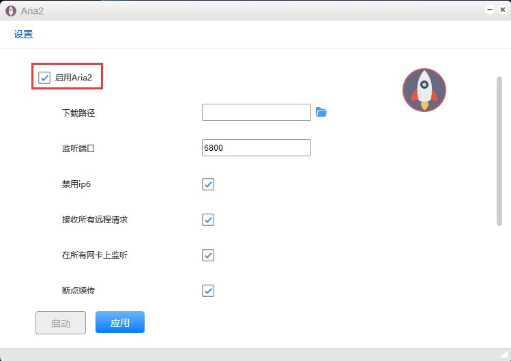The width and height of the screenshot is (511, 361).
Task: Toggle 接收所有远程请求 checkbox
Action: click(x=208, y=220)
